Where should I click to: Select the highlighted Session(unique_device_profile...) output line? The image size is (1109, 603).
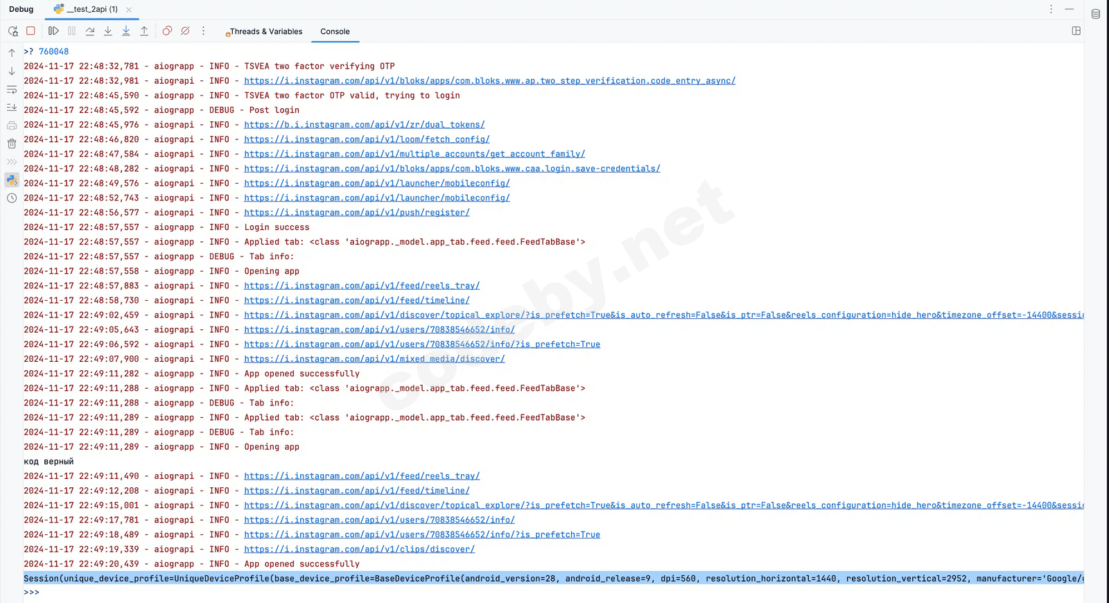tap(553, 578)
